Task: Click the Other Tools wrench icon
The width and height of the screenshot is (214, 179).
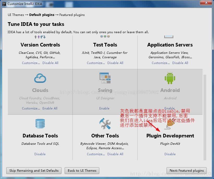Action: tap(105, 124)
